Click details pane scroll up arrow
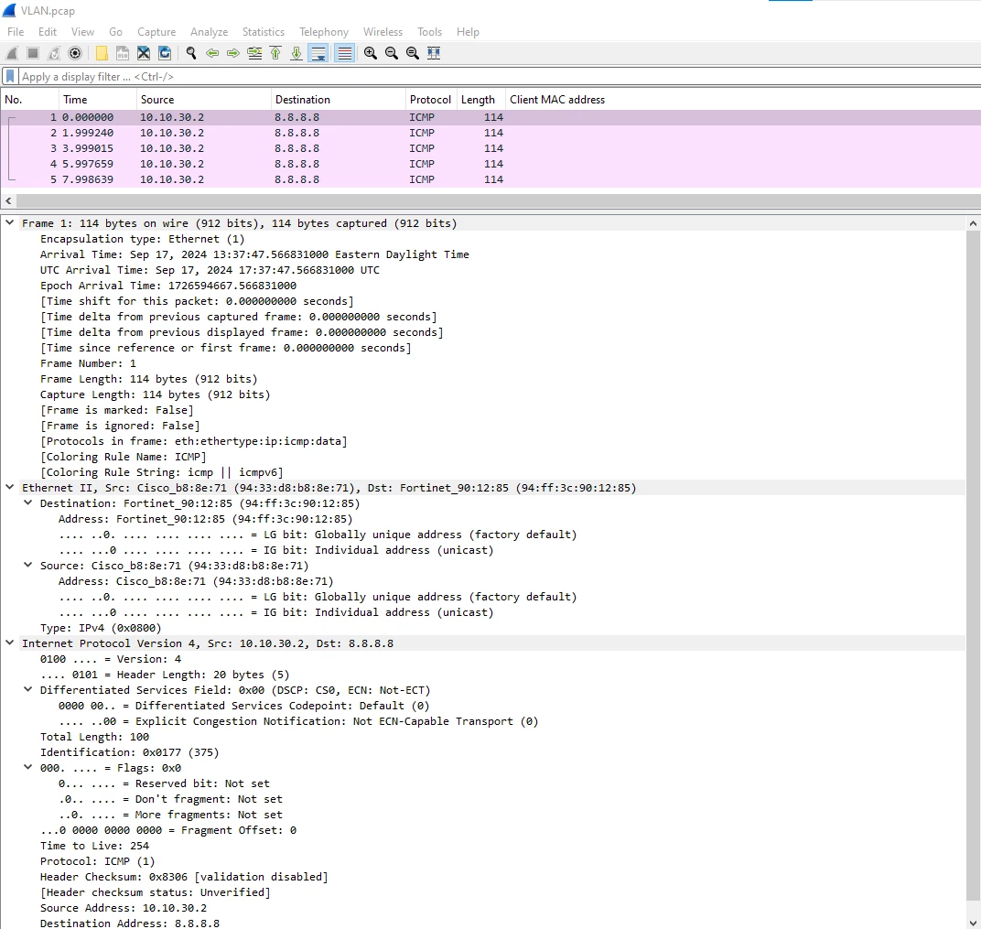 pos(973,223)
